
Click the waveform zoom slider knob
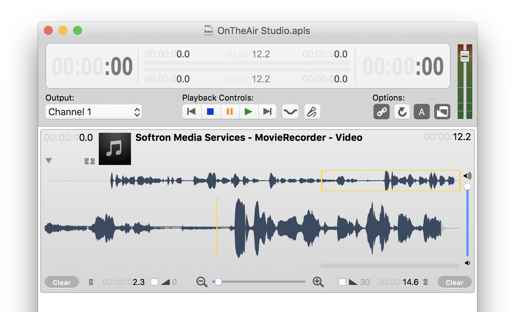[x=218, y=282]
